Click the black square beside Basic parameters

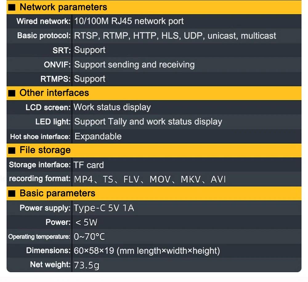pyautogui.click(x=12, y=194)
